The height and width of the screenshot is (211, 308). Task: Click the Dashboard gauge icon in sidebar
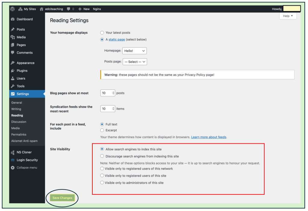tap(13, 19)
